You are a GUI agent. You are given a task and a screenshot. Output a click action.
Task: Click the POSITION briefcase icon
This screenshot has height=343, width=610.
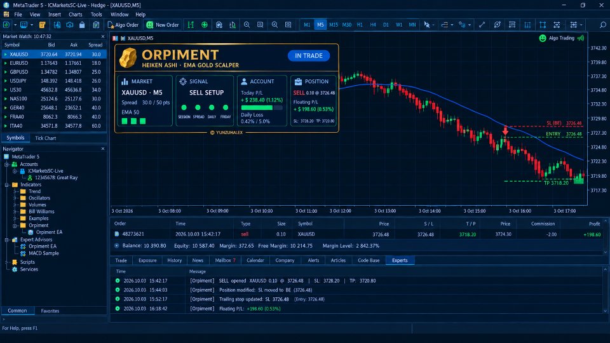298,81
